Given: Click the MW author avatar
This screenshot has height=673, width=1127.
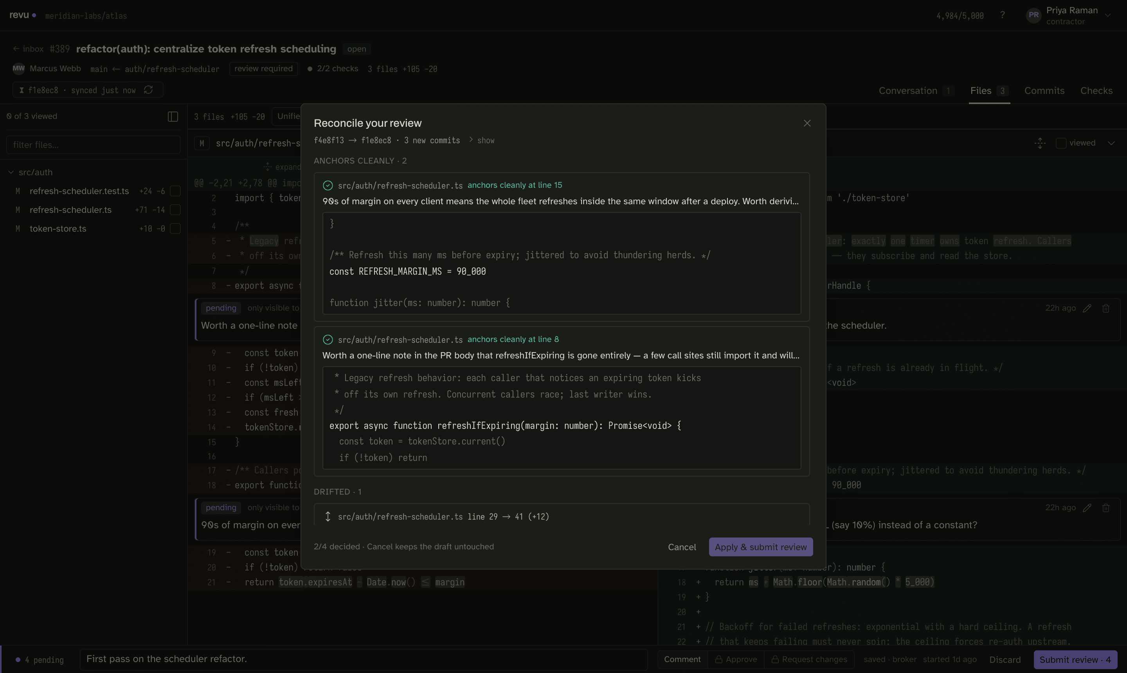Looking at the screenshot, I should (19, 68).
